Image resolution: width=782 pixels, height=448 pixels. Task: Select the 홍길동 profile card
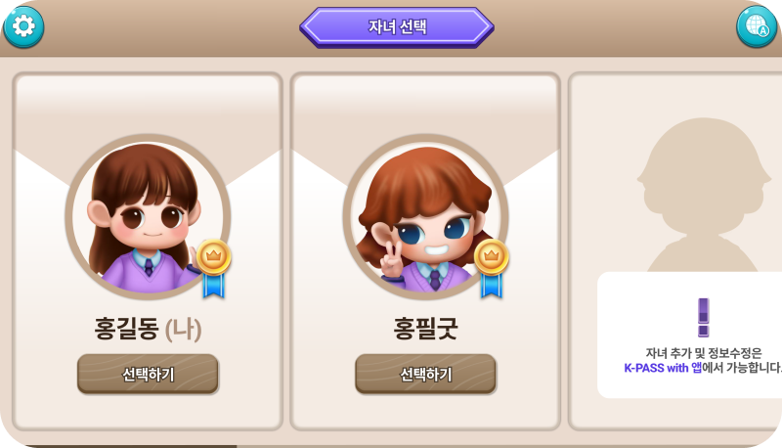coord(148,251)
